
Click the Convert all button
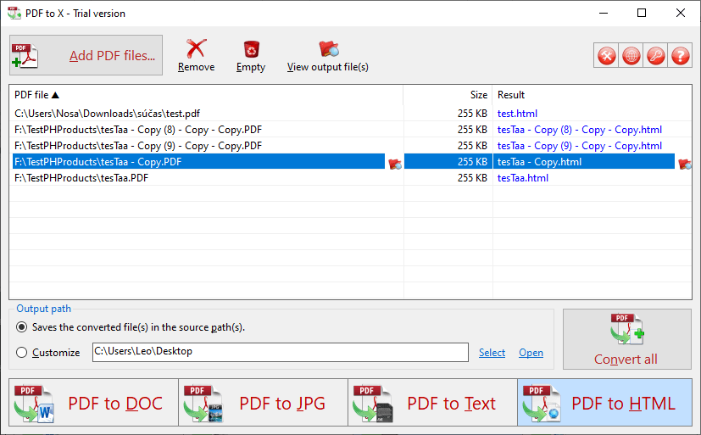pyautogui.click(x=626, y=339)
